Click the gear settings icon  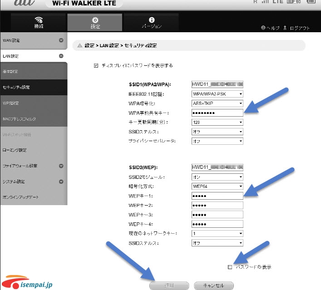(x=95, y=20)
